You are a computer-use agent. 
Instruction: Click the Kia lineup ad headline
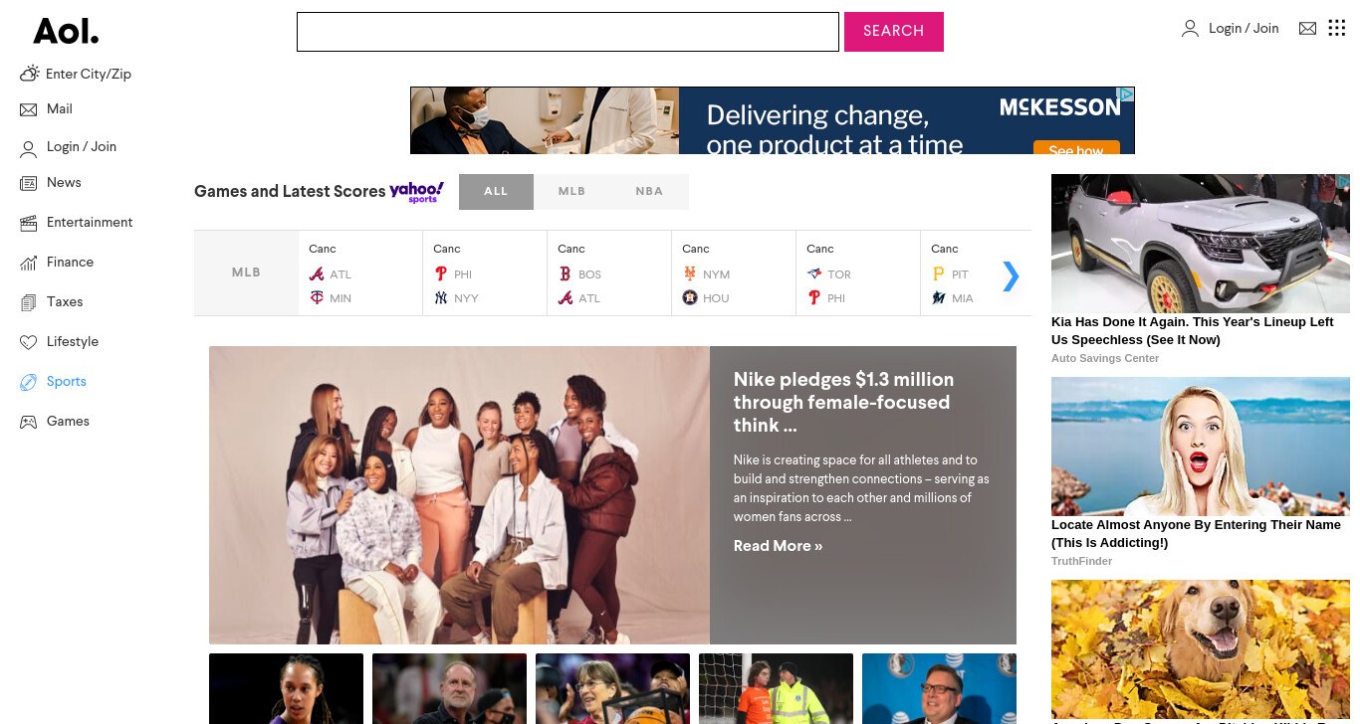click(x=1192, y=331)
